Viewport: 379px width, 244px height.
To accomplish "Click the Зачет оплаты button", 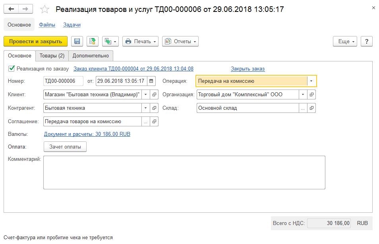I will (x=65, y=147).
